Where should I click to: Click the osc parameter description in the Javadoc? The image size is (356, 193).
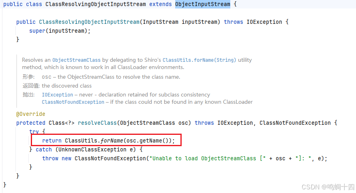pyautogui.click(x=111, y=77)
